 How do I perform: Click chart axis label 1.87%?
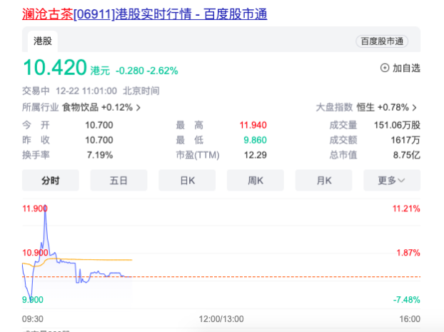click(408, 253)
